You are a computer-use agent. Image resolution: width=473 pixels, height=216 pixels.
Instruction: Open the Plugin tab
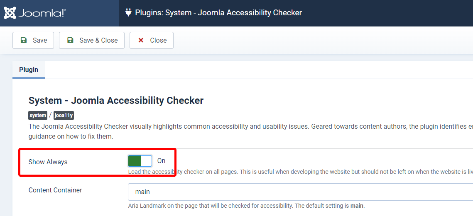click(x=29, y=70)
